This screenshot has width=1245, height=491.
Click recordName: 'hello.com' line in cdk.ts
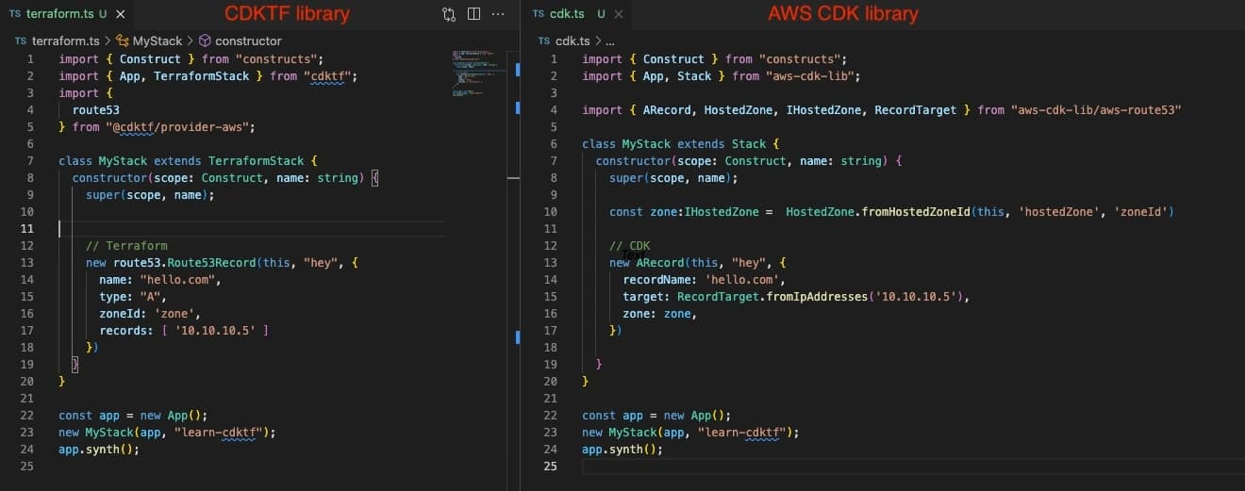[705, 279]
